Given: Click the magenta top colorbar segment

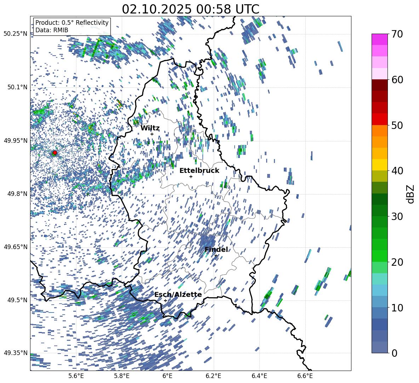Looking at the screenshot, I should tap(379, 40).
